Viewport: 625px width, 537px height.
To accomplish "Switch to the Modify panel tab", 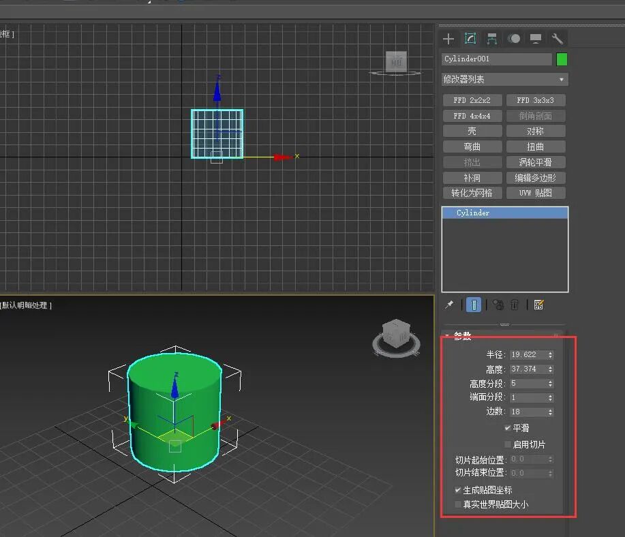I will tap(470, 39).
